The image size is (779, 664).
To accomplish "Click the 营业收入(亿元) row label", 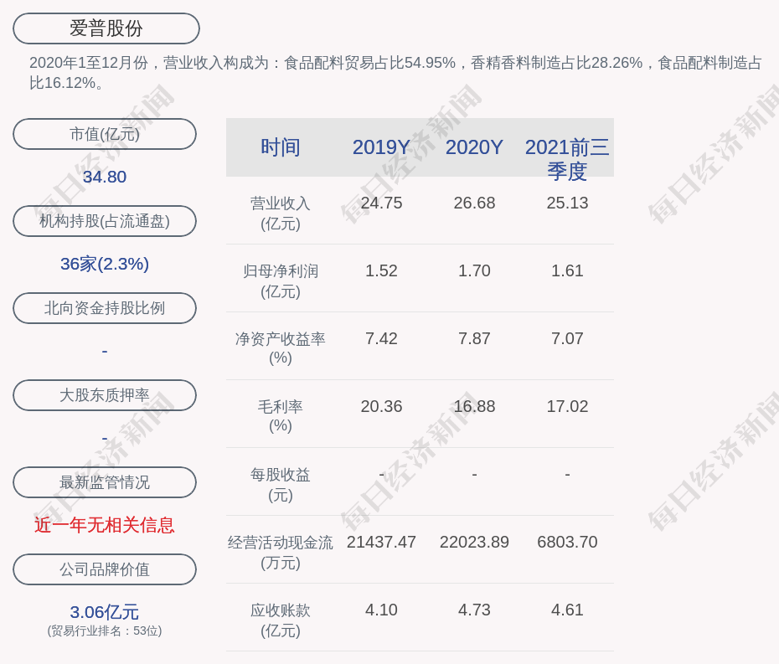I will click(281, 214).
